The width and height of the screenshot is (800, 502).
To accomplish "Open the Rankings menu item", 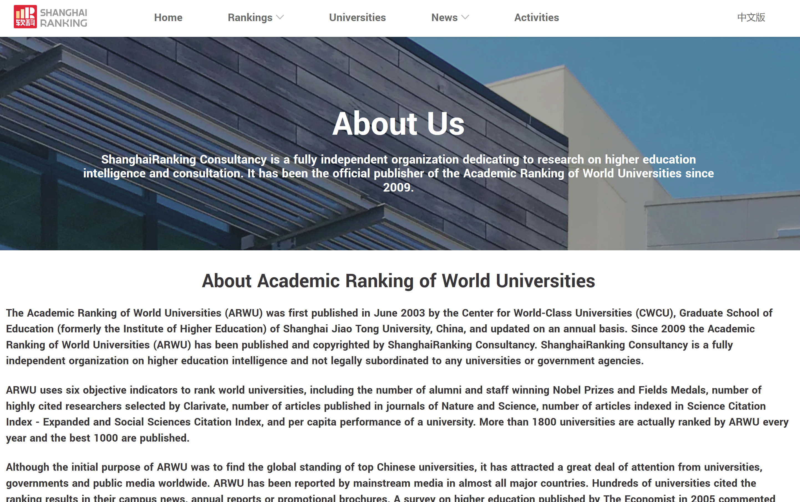I will click(250, 17).
